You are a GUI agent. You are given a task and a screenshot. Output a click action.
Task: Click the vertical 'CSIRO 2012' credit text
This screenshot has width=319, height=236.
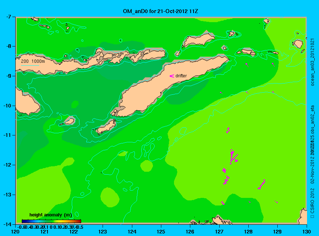312,200
